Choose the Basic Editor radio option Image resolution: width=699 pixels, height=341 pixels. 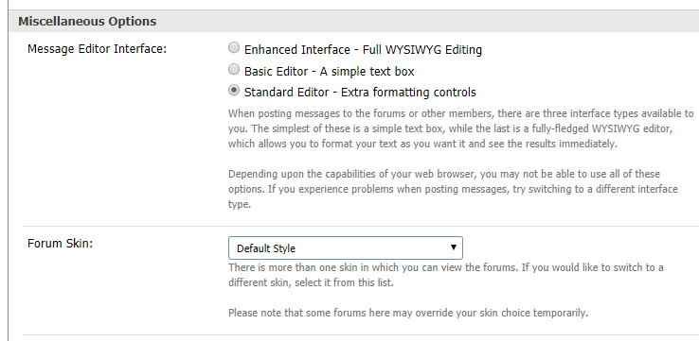click(x=234, y=69)
